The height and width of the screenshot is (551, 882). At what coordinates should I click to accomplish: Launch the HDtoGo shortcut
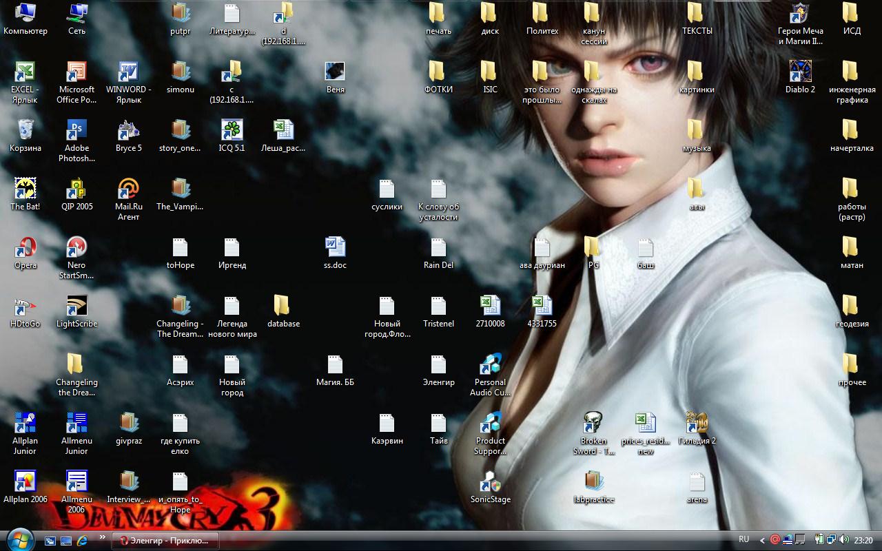point(25,311)
